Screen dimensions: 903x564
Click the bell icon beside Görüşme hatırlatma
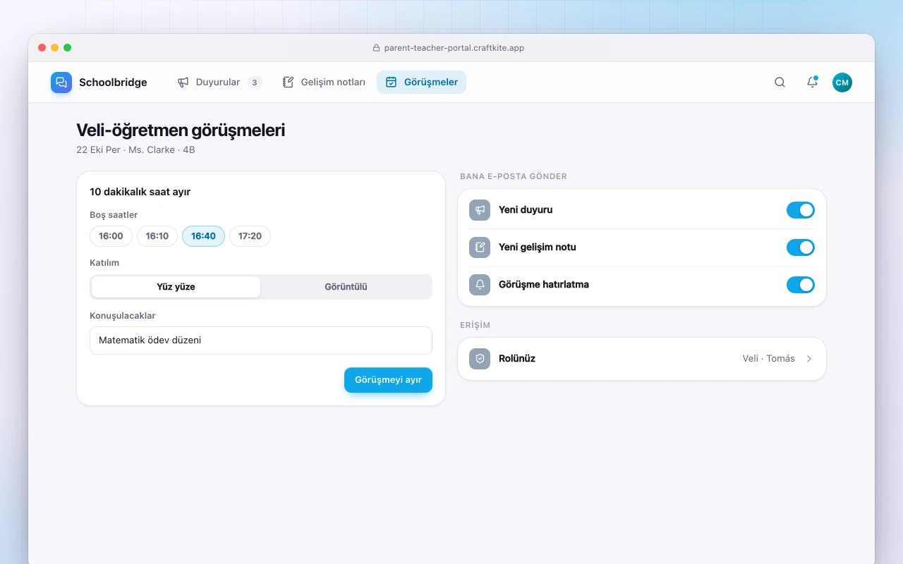[x=480, y=285]
